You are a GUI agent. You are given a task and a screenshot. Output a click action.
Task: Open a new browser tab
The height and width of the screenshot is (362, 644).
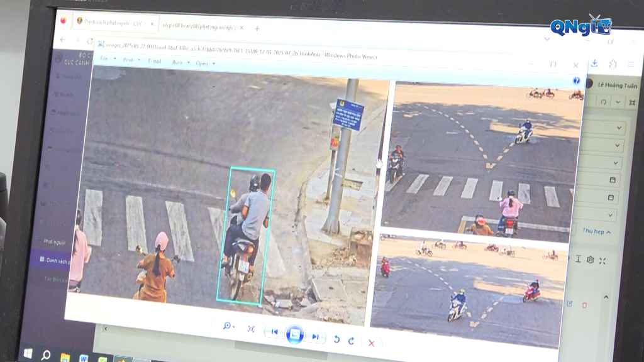click(x=257, y=28)
